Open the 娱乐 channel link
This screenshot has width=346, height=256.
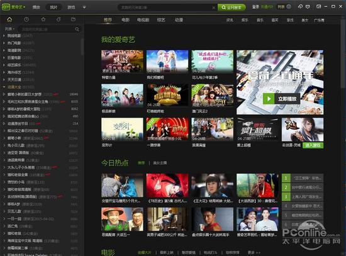(245, 20)
